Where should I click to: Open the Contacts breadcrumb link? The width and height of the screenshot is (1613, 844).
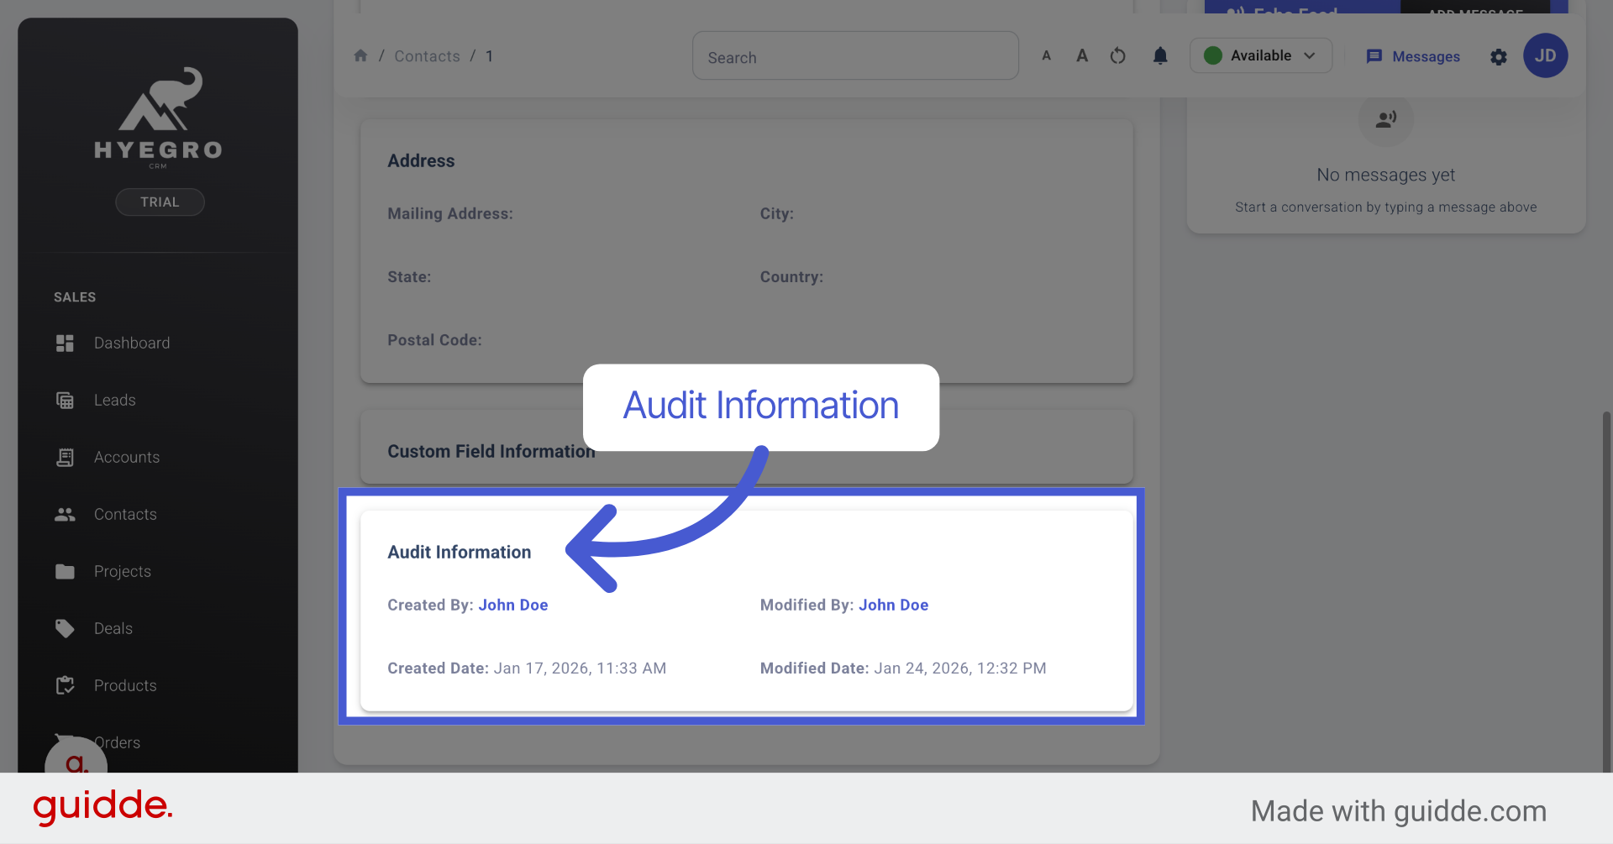[x=427, y=55]
